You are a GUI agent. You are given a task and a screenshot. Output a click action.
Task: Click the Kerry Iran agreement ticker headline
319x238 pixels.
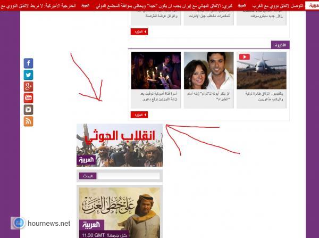(164, 6)
